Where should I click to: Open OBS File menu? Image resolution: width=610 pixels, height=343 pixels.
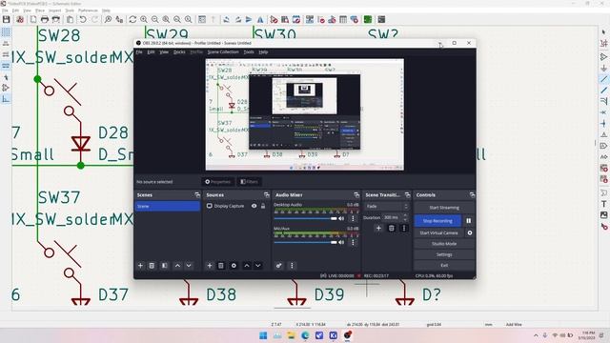139,51
